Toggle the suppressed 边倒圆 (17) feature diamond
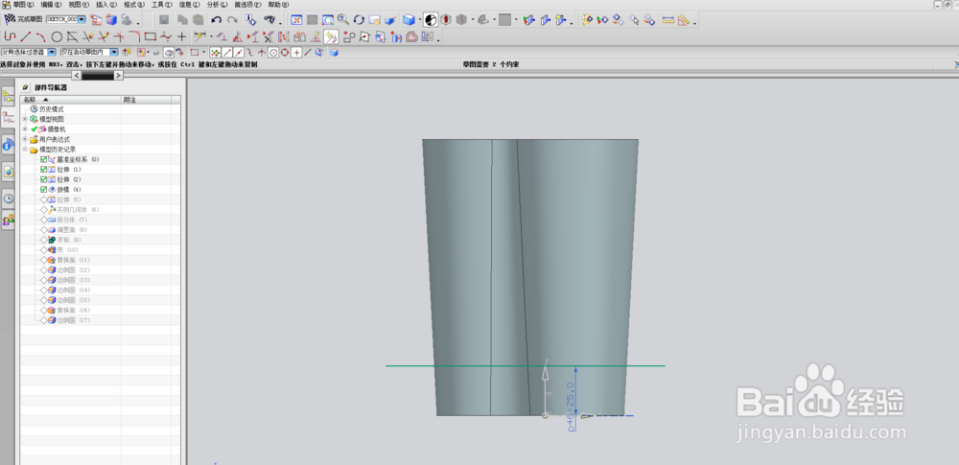 tap(43, 320)
